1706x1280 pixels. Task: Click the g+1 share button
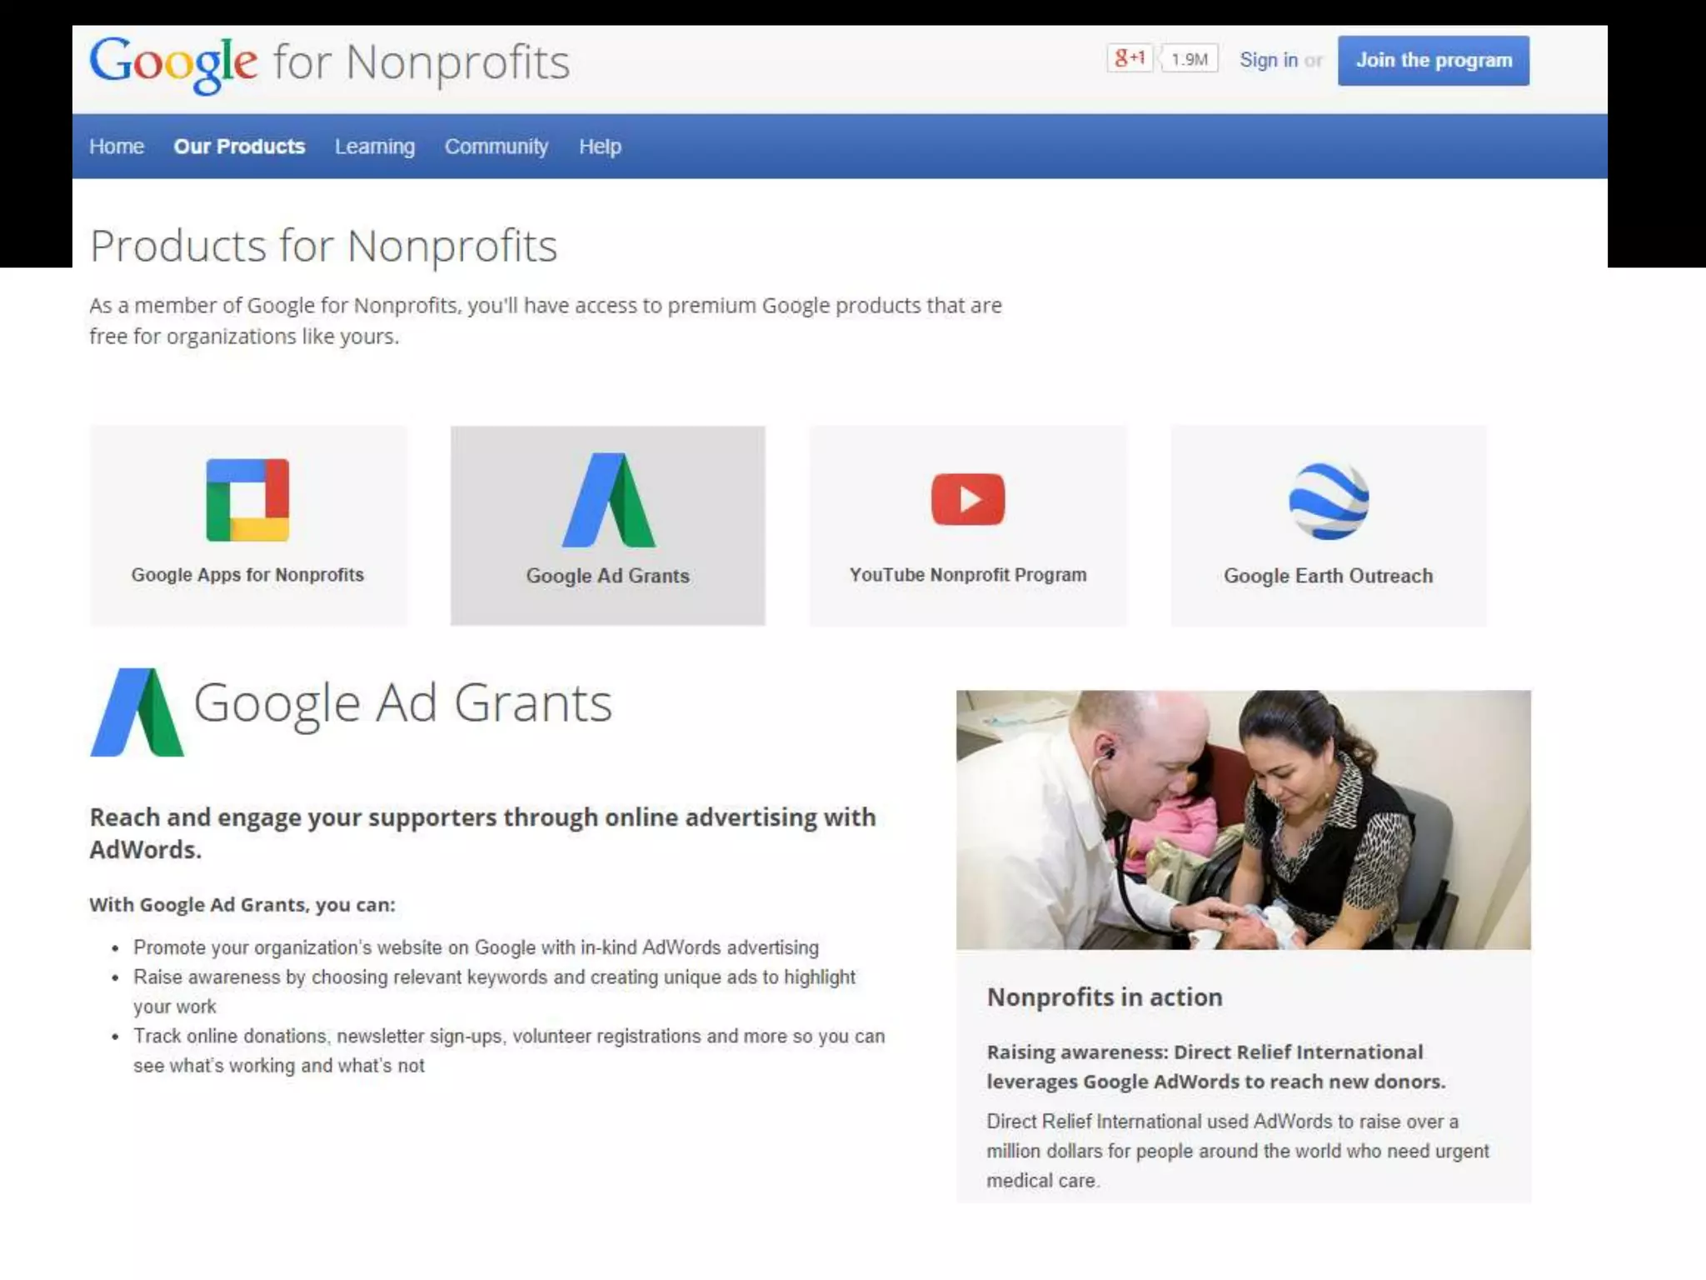[x=1129, y=58]
